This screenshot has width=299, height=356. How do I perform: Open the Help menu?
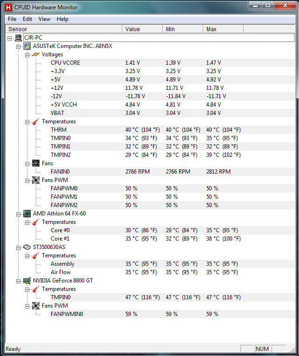pyautogui.click(x=62, y=19)
